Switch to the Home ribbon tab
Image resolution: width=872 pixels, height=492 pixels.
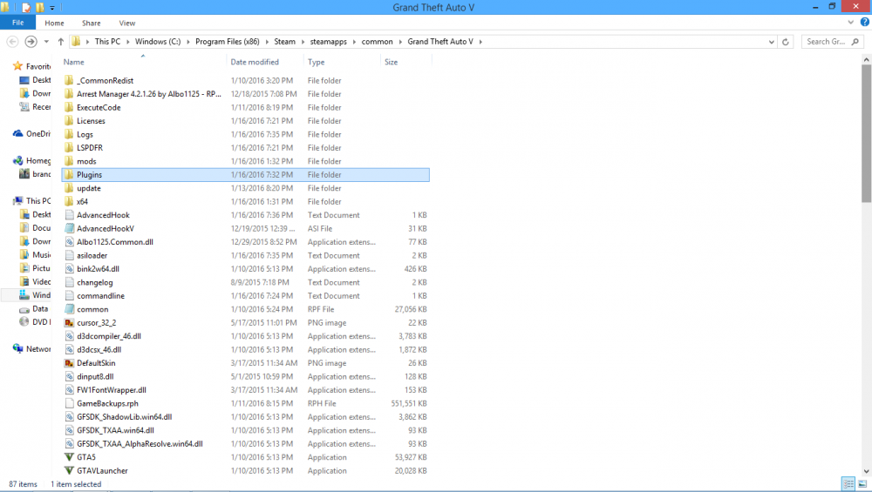pyautogui.click(x=54, y=24)
